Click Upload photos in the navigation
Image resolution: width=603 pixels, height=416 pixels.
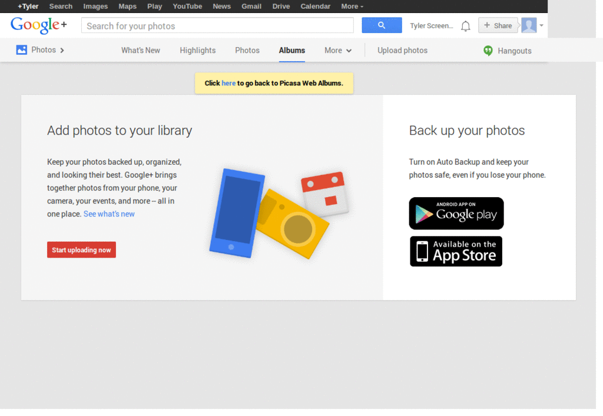[402, 51]
